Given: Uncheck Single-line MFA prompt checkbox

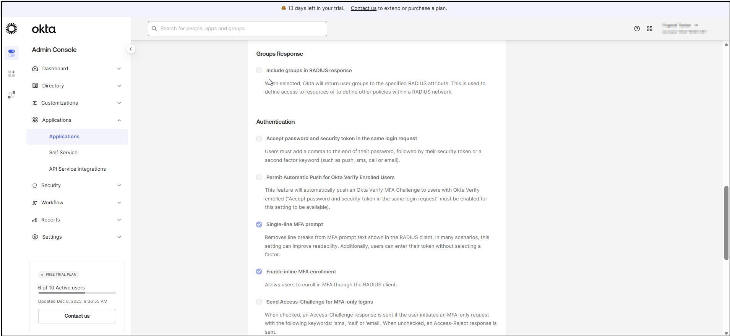Looking at the screenshot, I should pyautogui.click(x=259, y=225).
